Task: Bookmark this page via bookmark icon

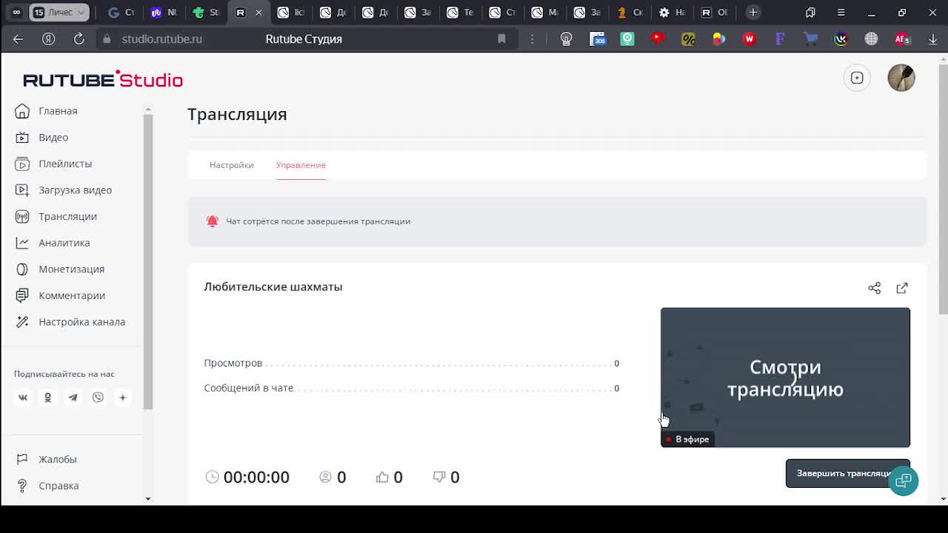Action: point(501,39)
